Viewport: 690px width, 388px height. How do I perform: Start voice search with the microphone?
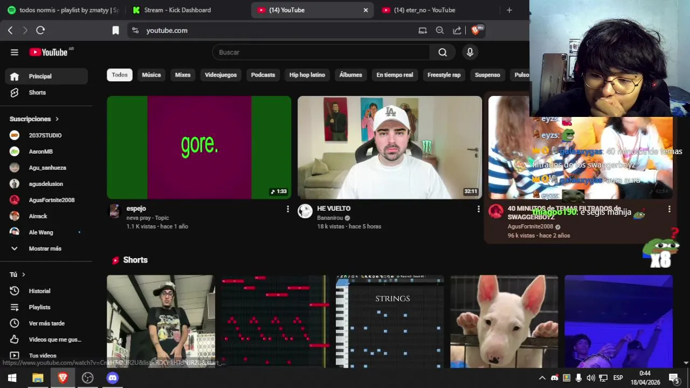470,52
